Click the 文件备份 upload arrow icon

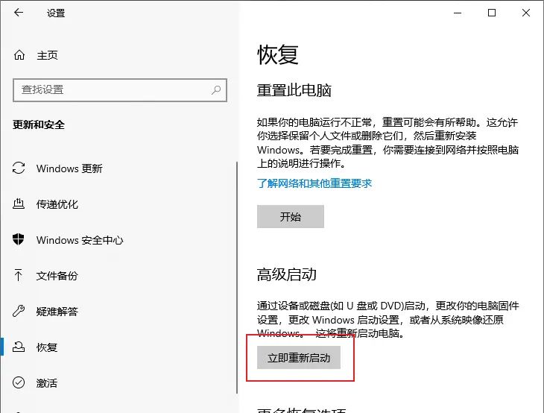click(x=19, y=275)
